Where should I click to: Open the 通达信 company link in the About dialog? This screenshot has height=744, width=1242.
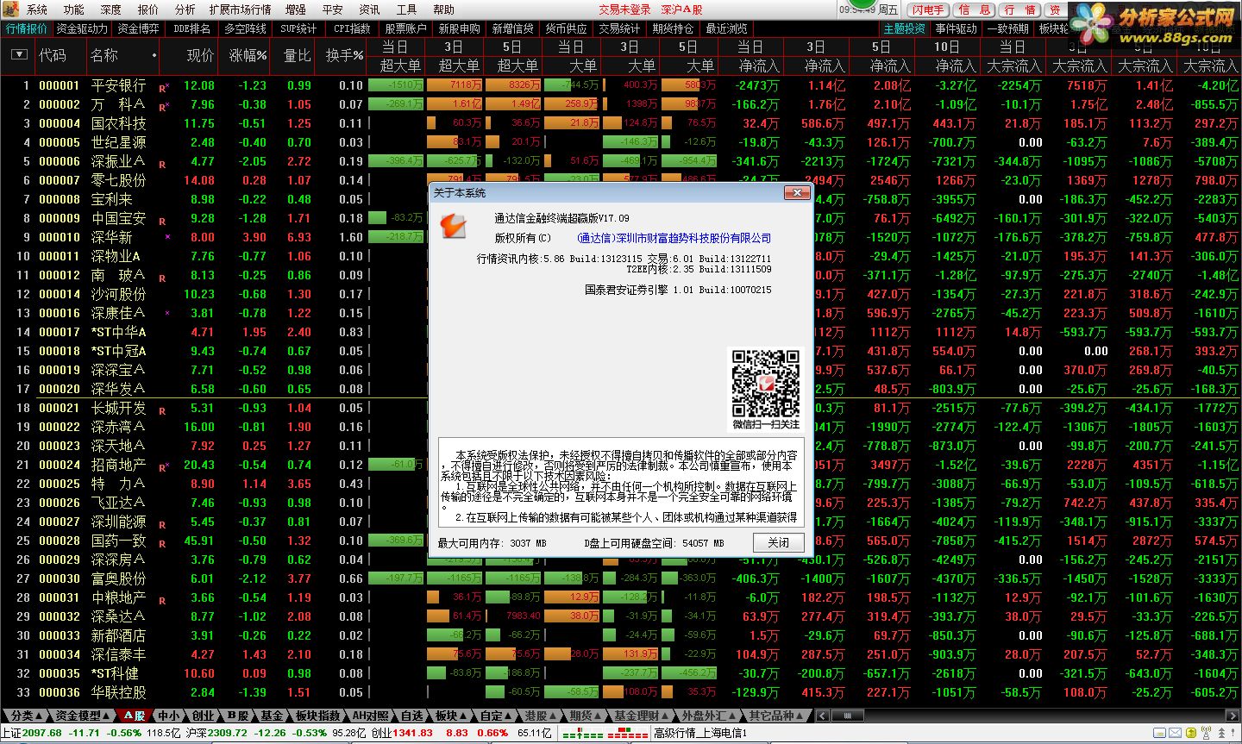pos(674,239)
